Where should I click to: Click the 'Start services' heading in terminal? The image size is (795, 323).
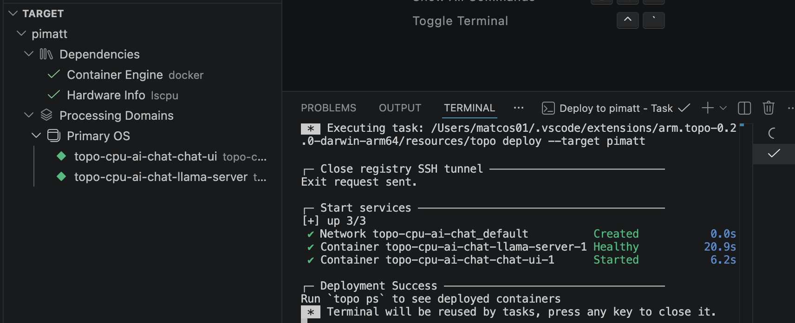pos(365,208)
